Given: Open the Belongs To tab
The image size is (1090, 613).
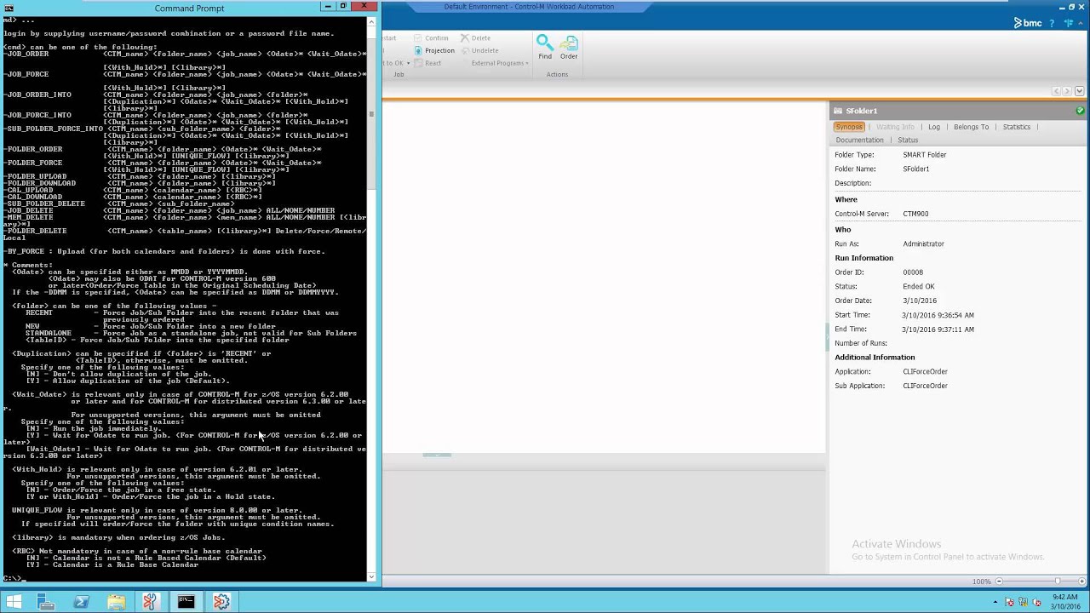Looking at the screenshot, I should pos(972,127).
